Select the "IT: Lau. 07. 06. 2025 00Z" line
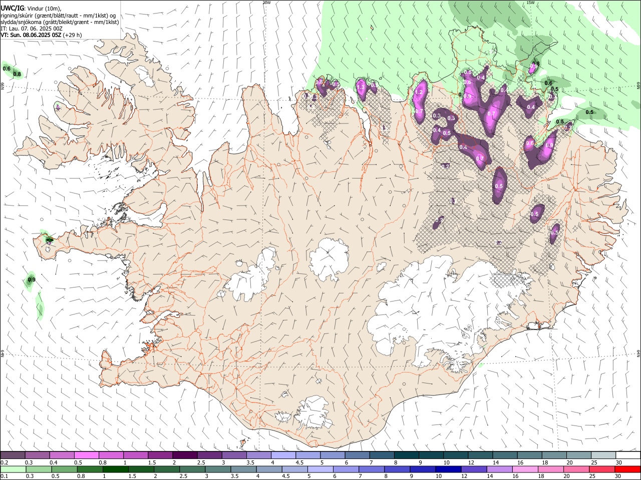Image resolution: width=641 pixels, height=480 pixels. 32,28
